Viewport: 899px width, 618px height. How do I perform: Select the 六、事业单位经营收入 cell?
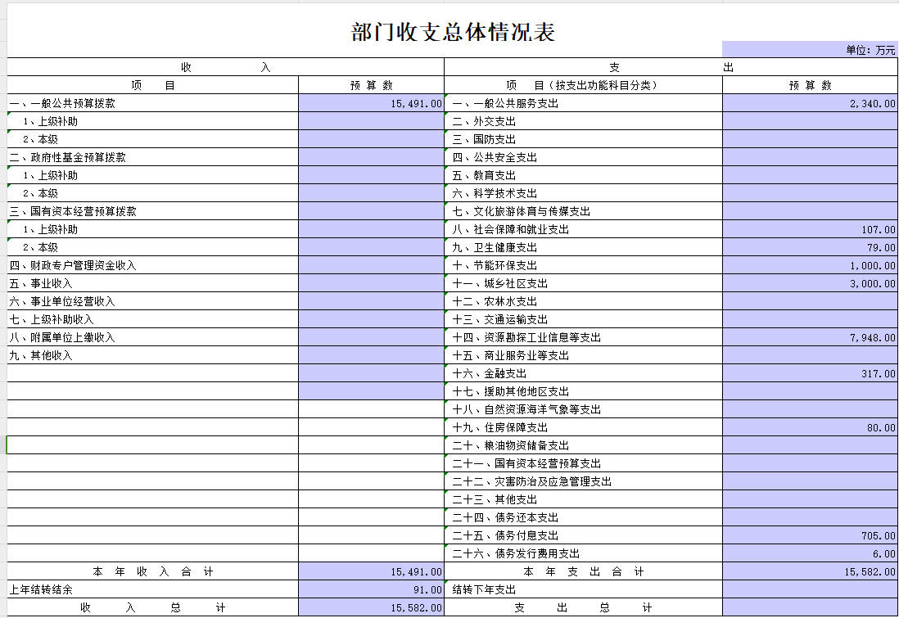pos(152,301)
